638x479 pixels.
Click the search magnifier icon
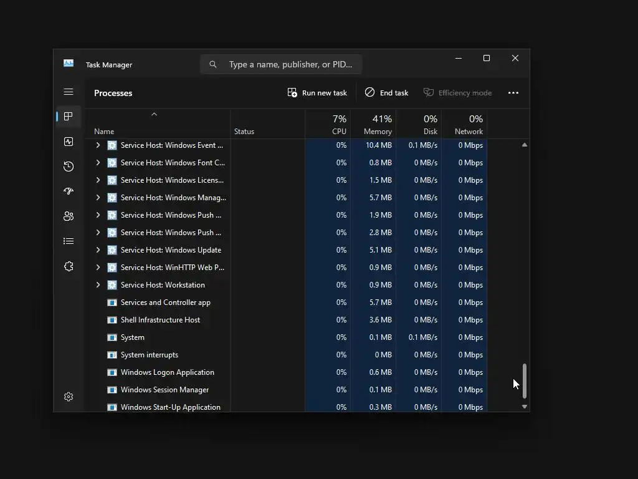213,64
